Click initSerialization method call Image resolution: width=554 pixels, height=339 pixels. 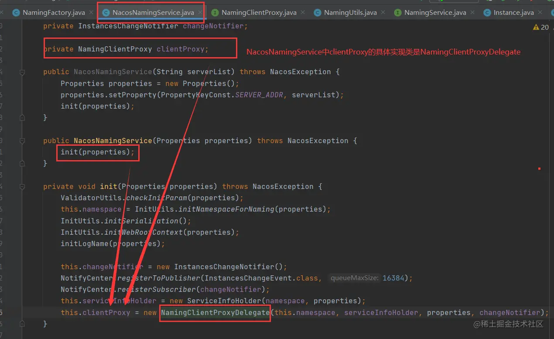point(141,221)
